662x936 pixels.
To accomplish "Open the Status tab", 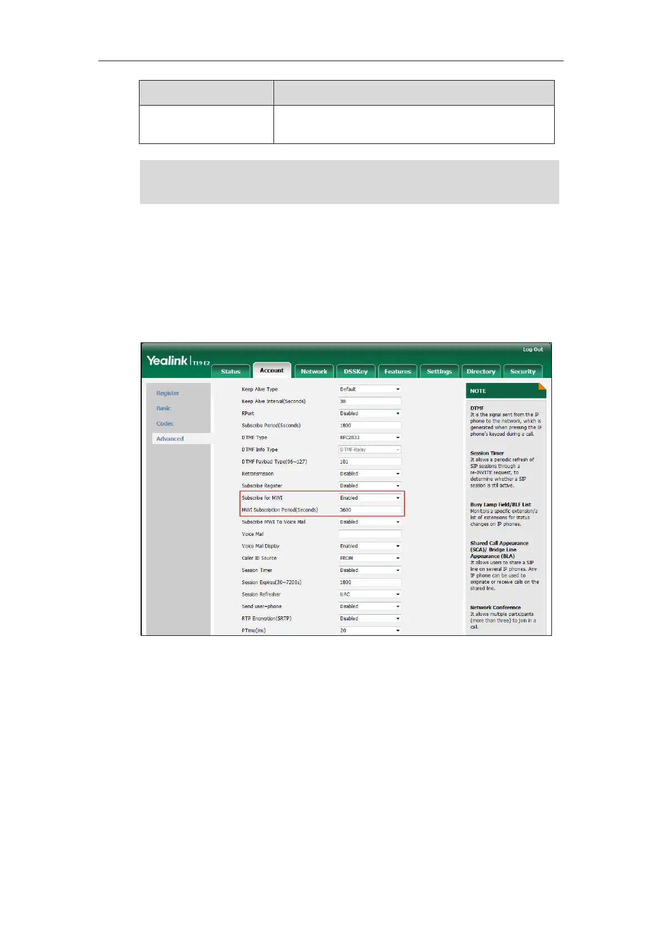I will [x=231, y=371].
